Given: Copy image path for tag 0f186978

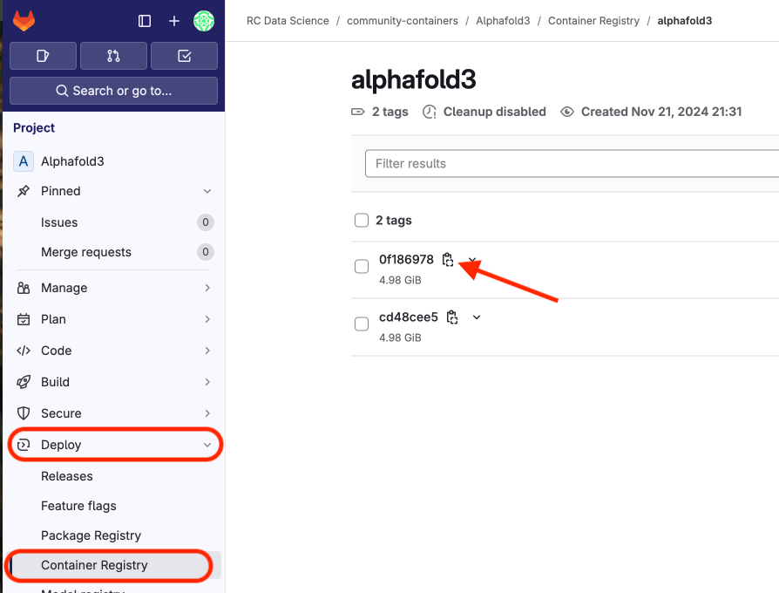Looking at the screenshot, I should tap(448, 260).
